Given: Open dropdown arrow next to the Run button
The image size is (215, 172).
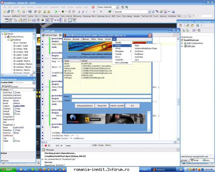Looking at the screenshot, I should coord(59,11).
